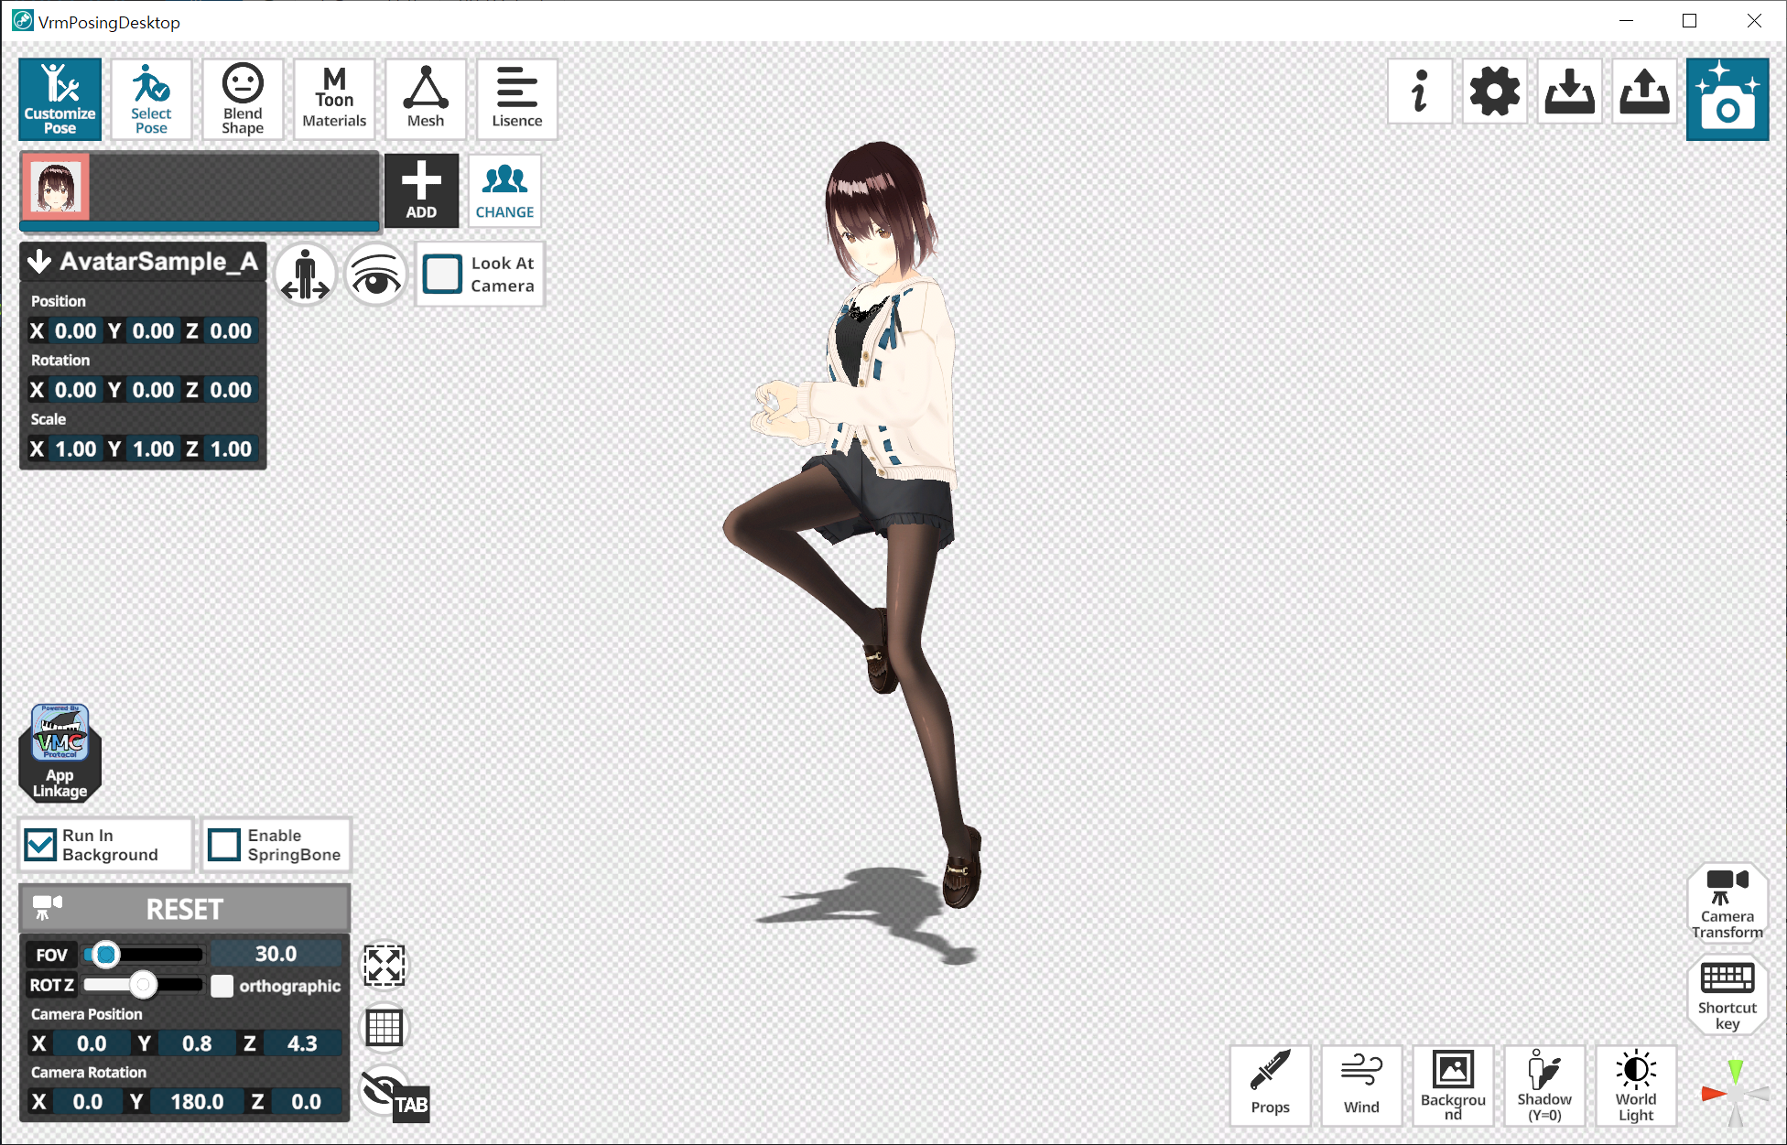Viewport: 1787px width, 1145px height.
Task: Enable Look At Camera checkbox
Action: coord(443,275)
